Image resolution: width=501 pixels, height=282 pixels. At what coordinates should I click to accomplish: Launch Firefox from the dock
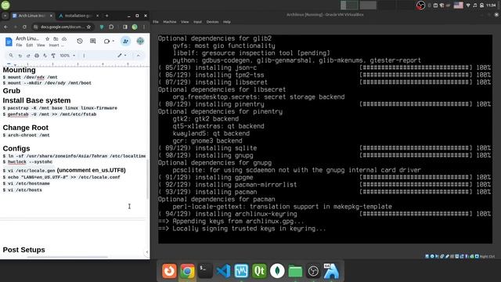(x=169, y=271)
